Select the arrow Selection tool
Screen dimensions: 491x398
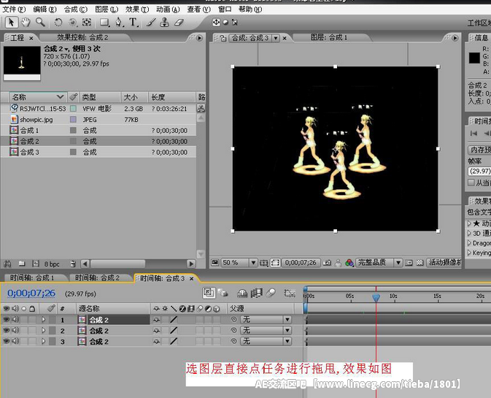[x=11, y=23]
